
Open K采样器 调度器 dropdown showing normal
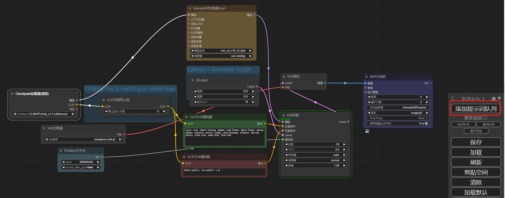(315, 160)
